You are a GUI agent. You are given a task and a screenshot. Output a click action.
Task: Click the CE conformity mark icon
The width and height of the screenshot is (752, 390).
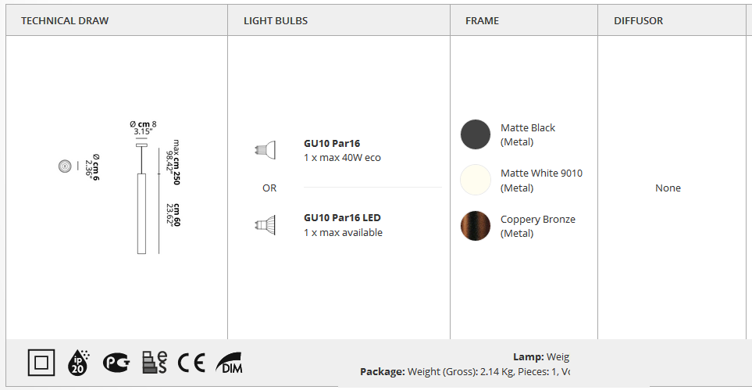pos(191,362)
